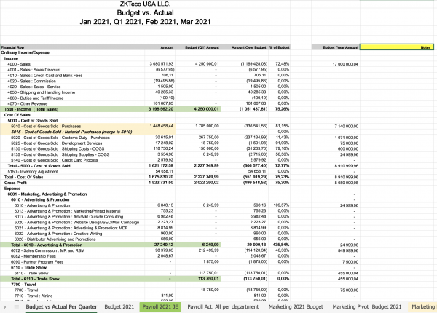
Task: Select the Financial Row column header
Action: point(13,47)
